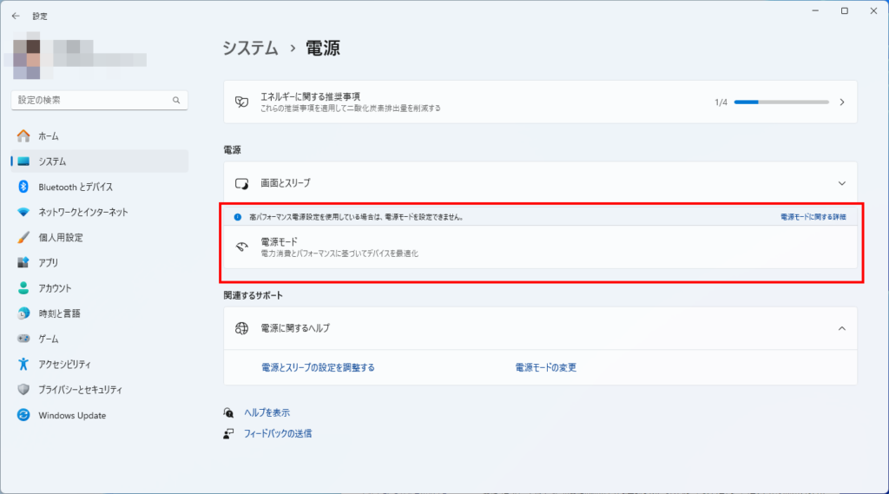Click the blue info icon in notice
The image size is (889, 494).
(x=238, y=217)
